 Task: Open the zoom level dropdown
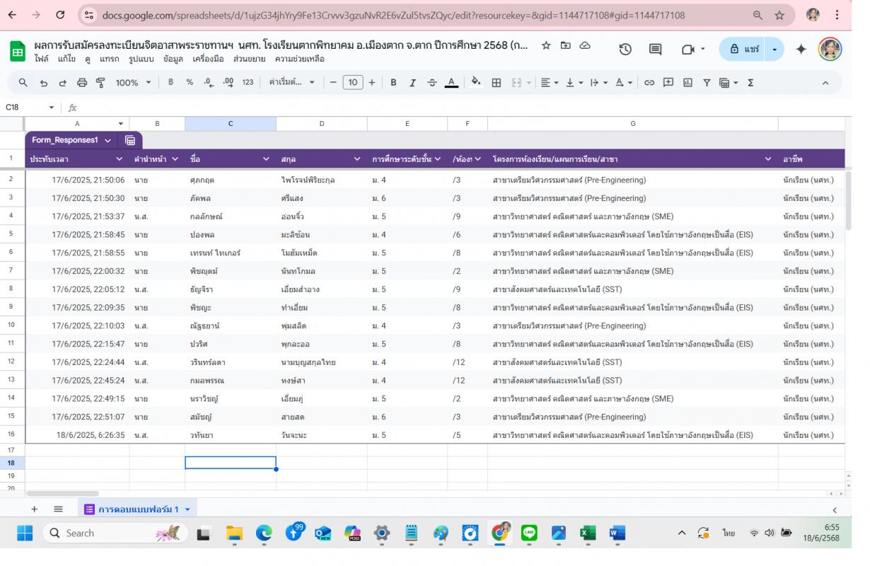pos(134,83)
